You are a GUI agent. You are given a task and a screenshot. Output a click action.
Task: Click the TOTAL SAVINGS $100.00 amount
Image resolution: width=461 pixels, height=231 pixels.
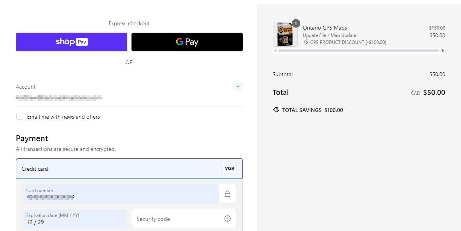(x=334, y=110)
